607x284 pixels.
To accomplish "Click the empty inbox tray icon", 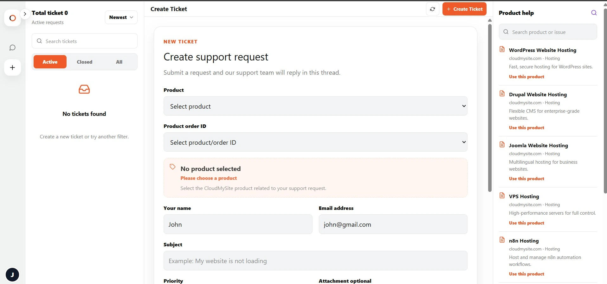I will [x=84, y=89].
